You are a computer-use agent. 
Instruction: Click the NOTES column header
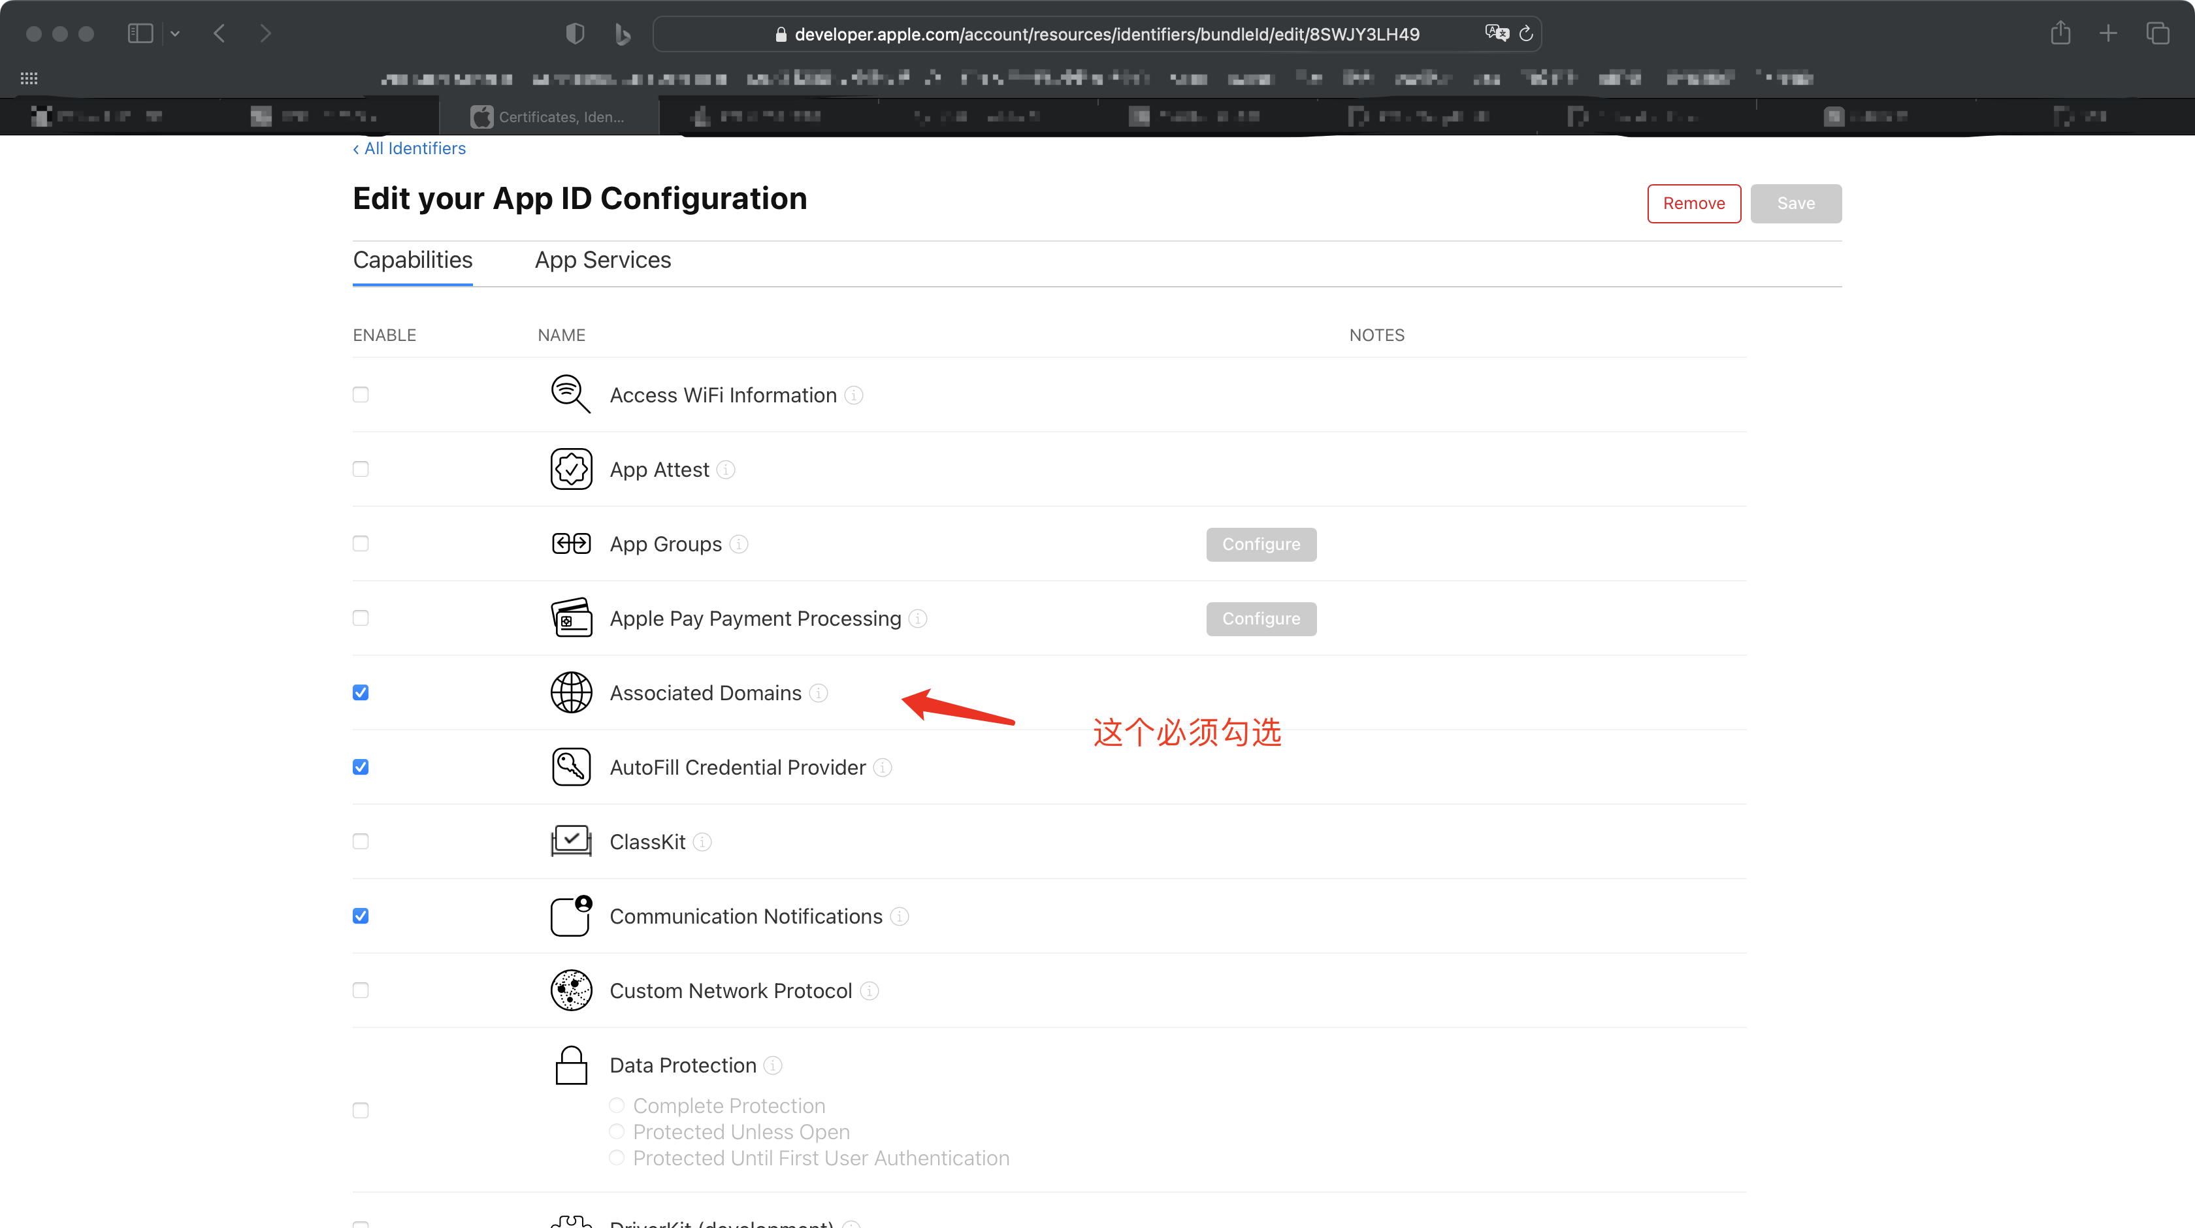[1377, 335]
